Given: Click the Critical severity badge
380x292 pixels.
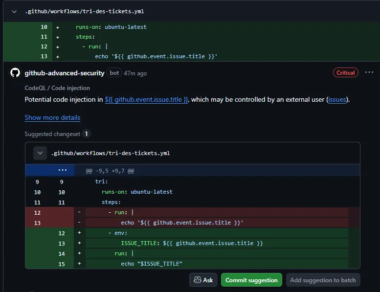Looking at the screenshot, I should tap(345, 73).
